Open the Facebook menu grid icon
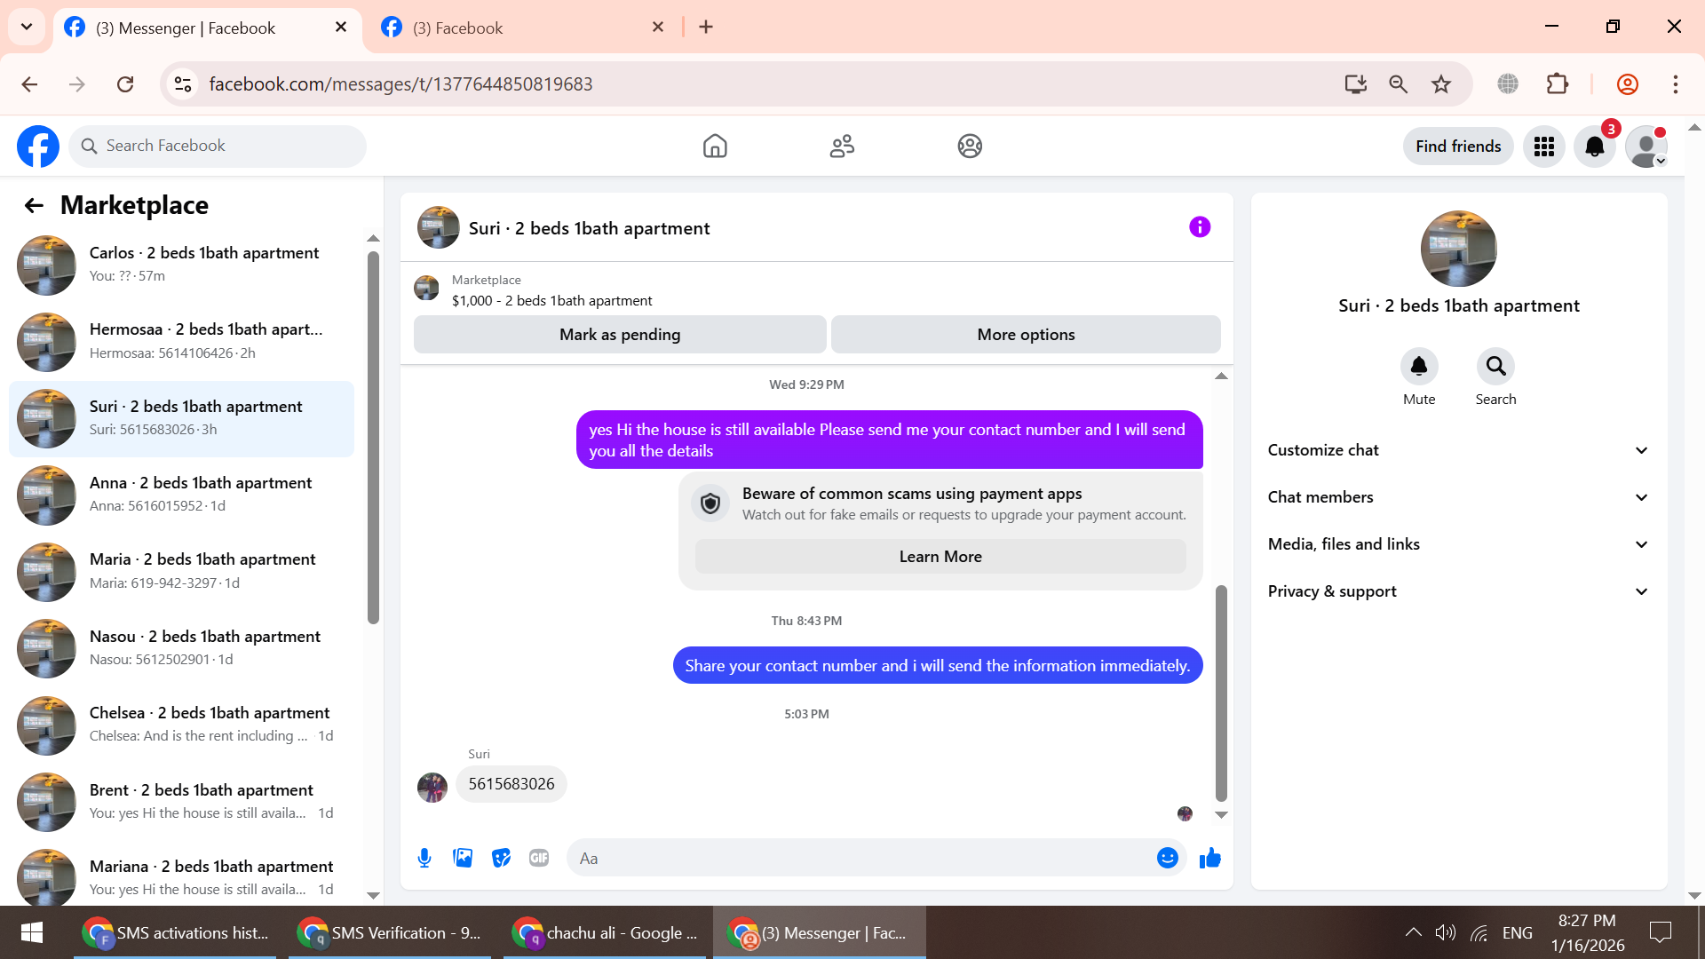This screenshot has height=959, width=1705. [x=1543, y=147]
